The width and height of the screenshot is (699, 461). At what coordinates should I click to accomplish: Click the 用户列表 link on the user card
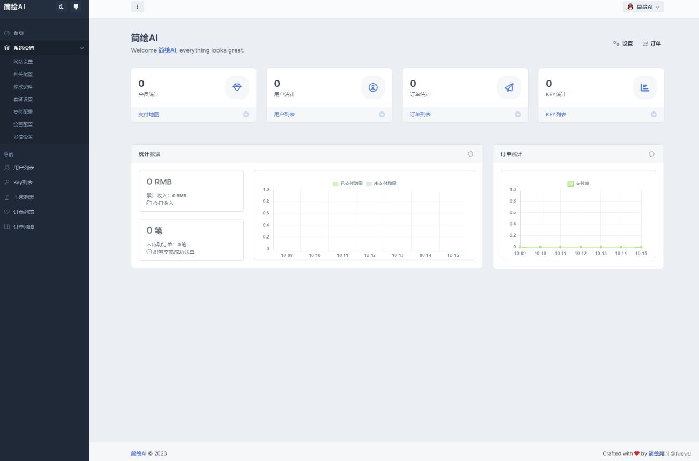284,114
